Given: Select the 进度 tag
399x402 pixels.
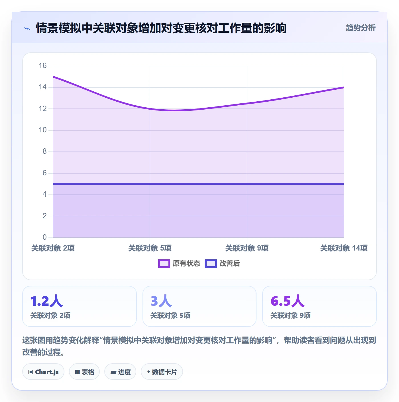Looking at the screenshot, I should pos(120,372).
